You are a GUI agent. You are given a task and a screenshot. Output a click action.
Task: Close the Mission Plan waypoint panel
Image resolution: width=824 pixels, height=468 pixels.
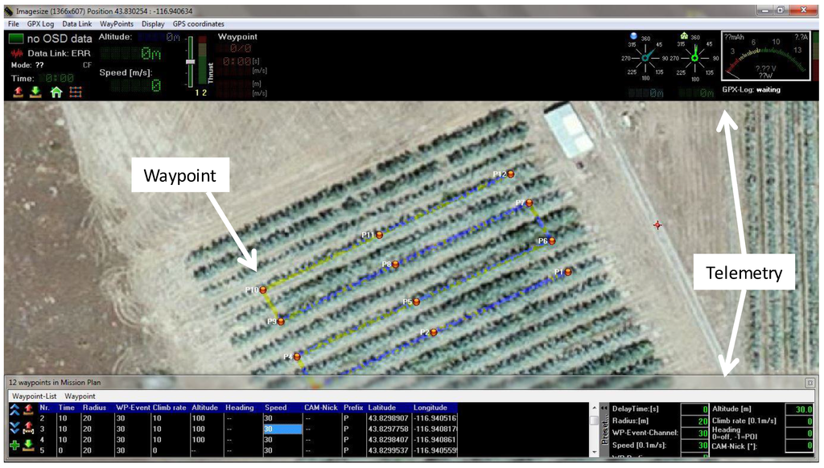[x=810, y=383]
